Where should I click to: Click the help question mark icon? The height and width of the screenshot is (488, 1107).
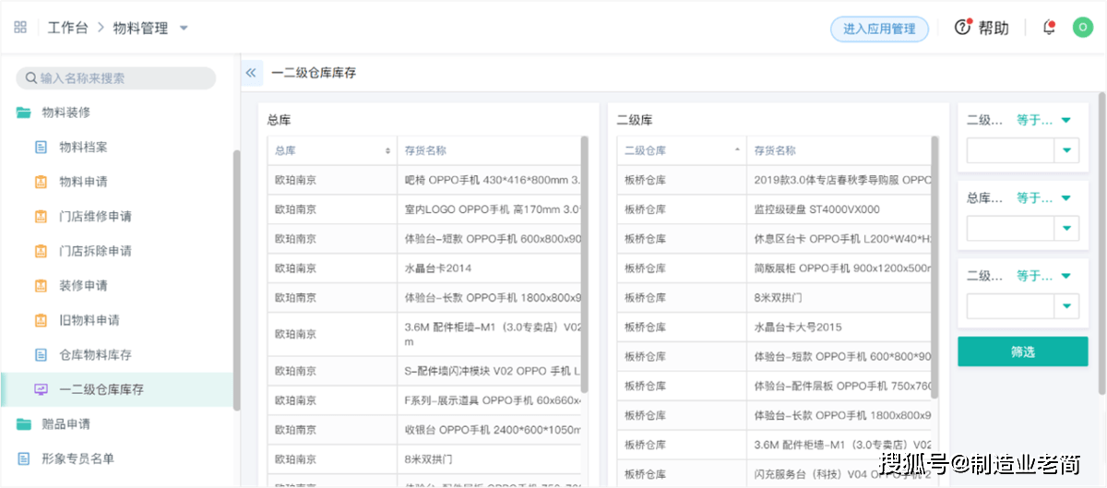[x=963, y=28]
